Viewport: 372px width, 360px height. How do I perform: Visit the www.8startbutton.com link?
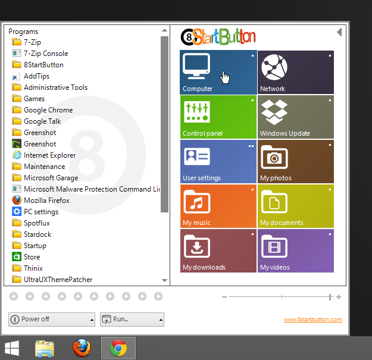[x=312, y=320]
